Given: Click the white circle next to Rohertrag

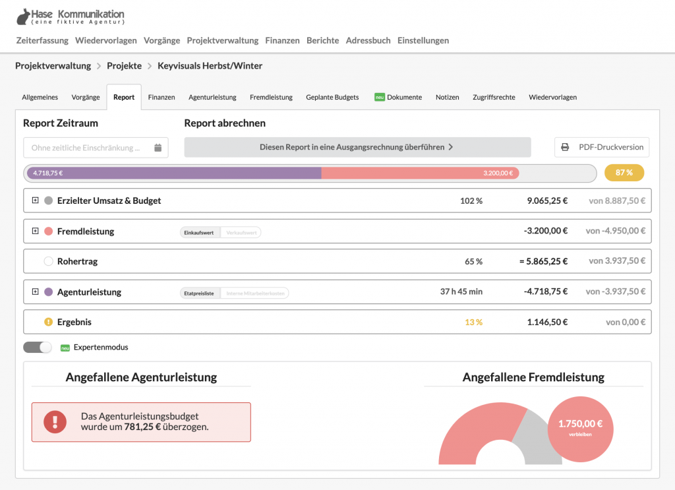Looking at the screenshot, I should coord(49,261).
